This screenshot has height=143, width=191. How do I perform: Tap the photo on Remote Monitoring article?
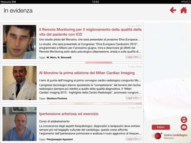pos(20,42)
